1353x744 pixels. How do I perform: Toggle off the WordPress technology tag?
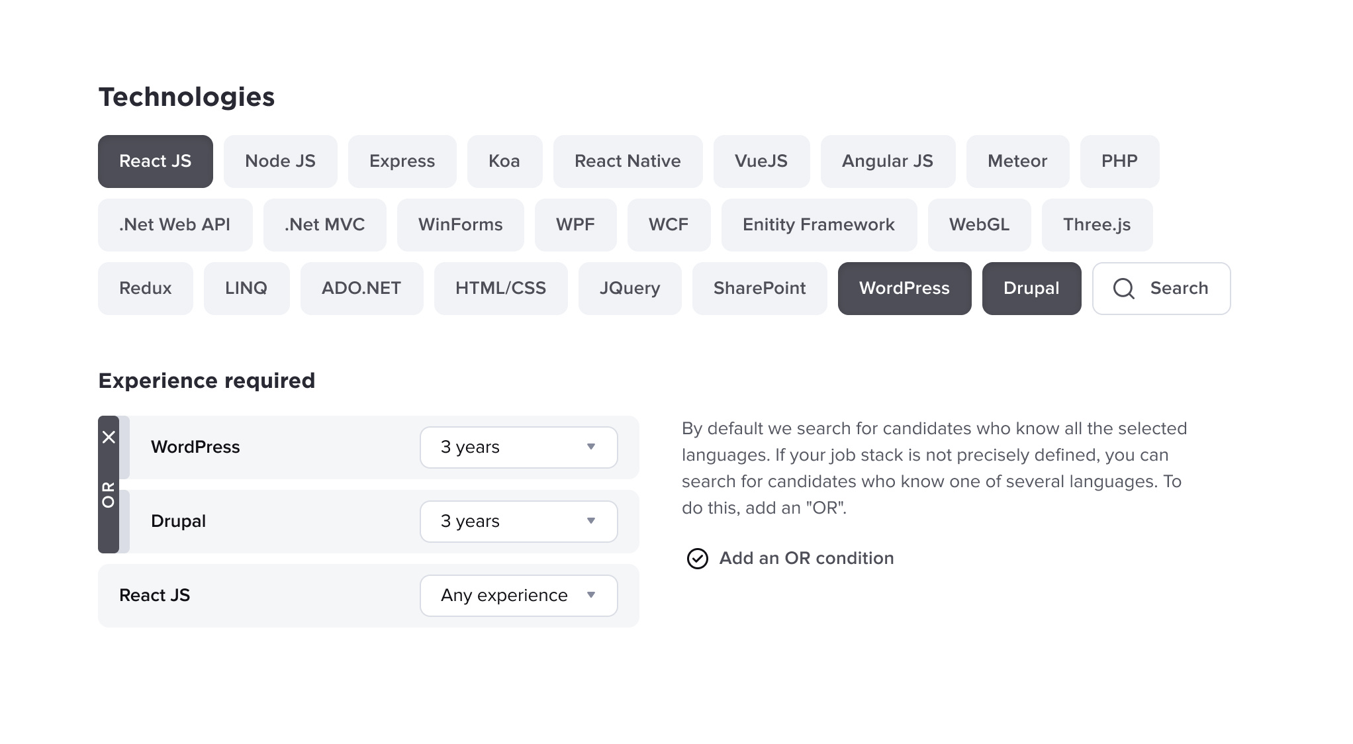click(x=904, y=288)
